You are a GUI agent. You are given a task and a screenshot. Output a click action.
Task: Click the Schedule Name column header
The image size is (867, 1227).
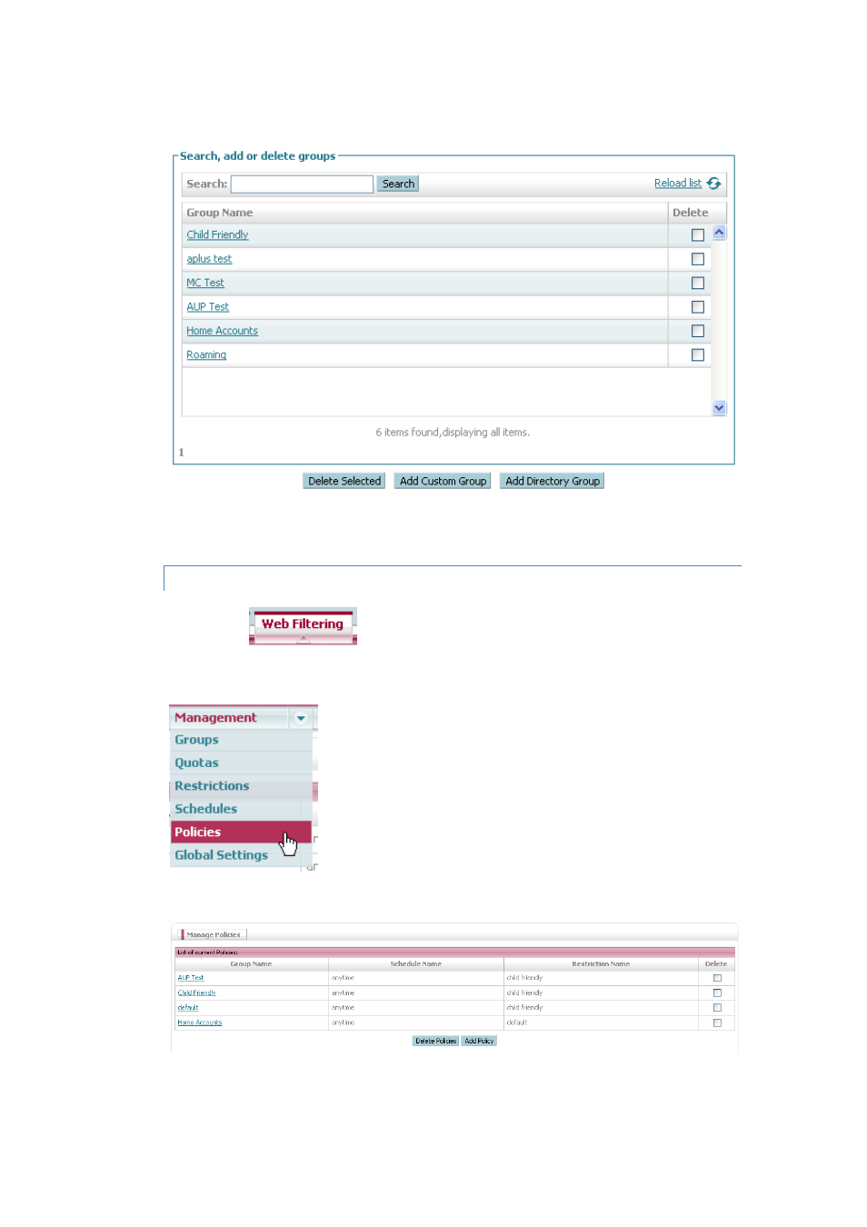[x=415, y=964]
